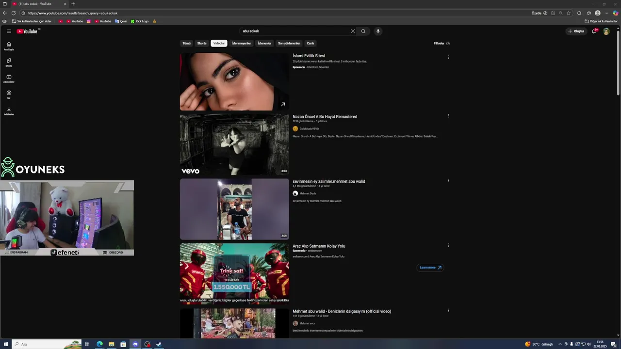Open the browser profile icon
The image size is (621, 349).
pos(598,13)
